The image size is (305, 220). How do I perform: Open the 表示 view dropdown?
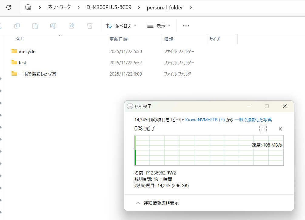159,26
